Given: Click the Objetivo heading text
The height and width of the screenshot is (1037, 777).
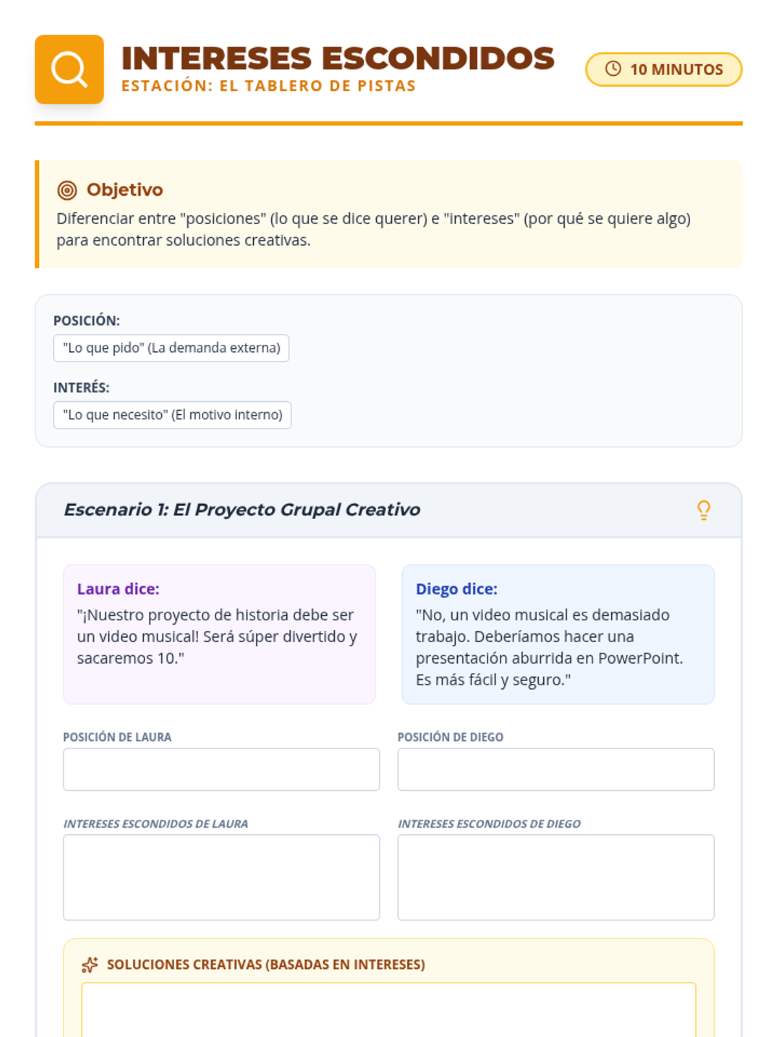Looking at the screenshot, I should tap(125, 190).
